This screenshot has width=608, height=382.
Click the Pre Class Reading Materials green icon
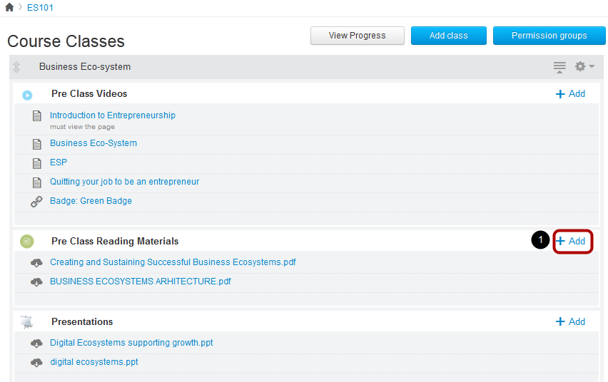[x=27, y=242]
